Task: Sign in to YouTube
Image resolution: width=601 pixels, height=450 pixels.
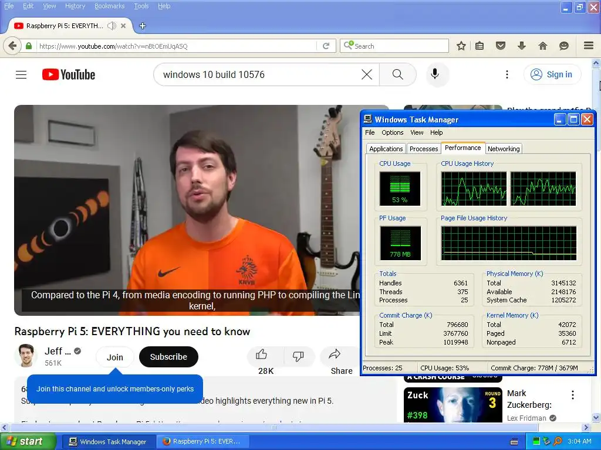Action: pyautogui.click(x=552, y=74)
